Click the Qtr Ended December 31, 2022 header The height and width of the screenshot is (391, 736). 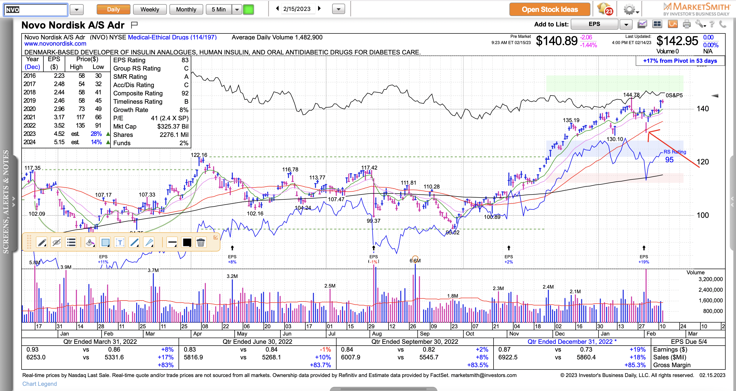tap(572, 341)
